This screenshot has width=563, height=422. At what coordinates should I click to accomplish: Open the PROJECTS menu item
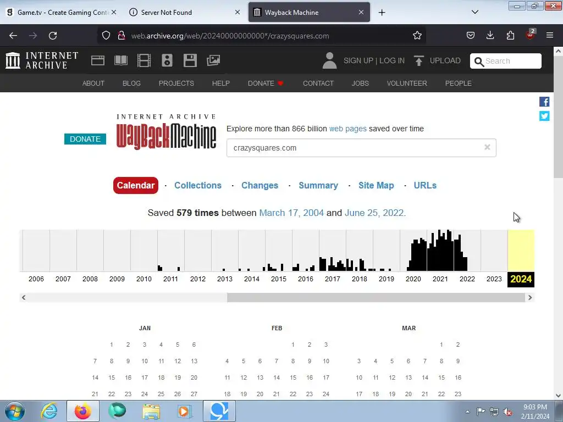pos(176,84)
